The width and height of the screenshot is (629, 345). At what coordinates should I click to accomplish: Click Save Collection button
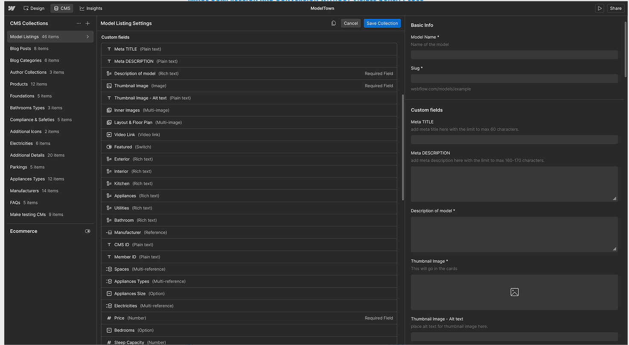click(x=382, y=23)
